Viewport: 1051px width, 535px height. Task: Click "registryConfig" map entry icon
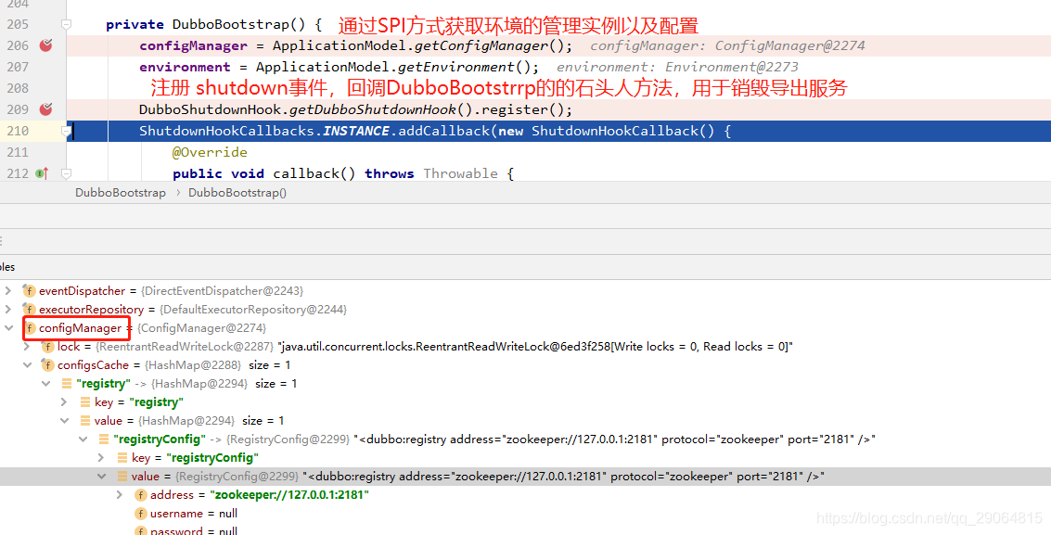104,439
